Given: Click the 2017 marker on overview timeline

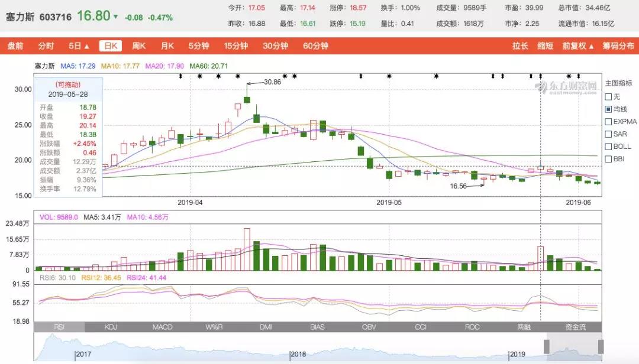Looking at the screenshot, I should 83,354.
